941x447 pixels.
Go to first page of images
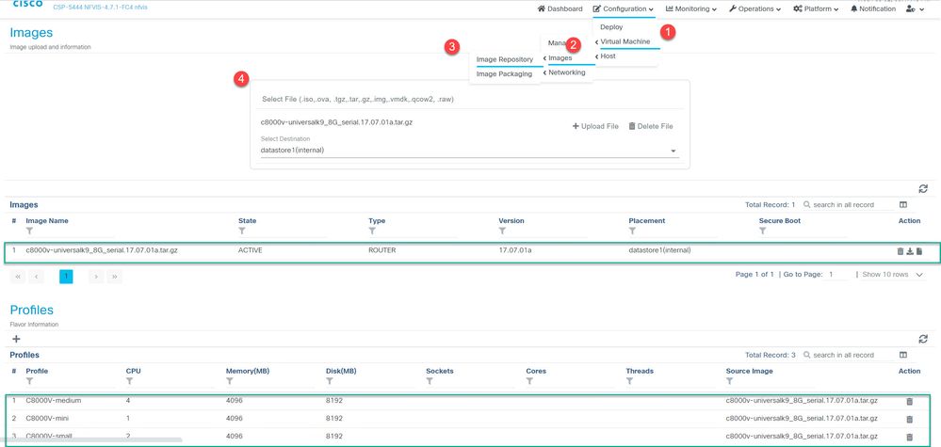pyautogui.click(x=19, y=277)
